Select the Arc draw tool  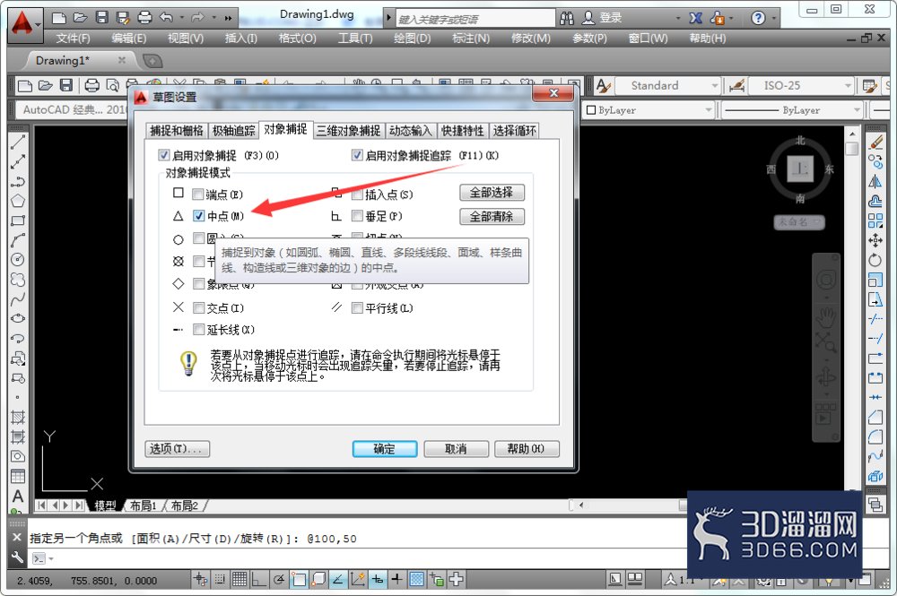(x=18, y=240)
